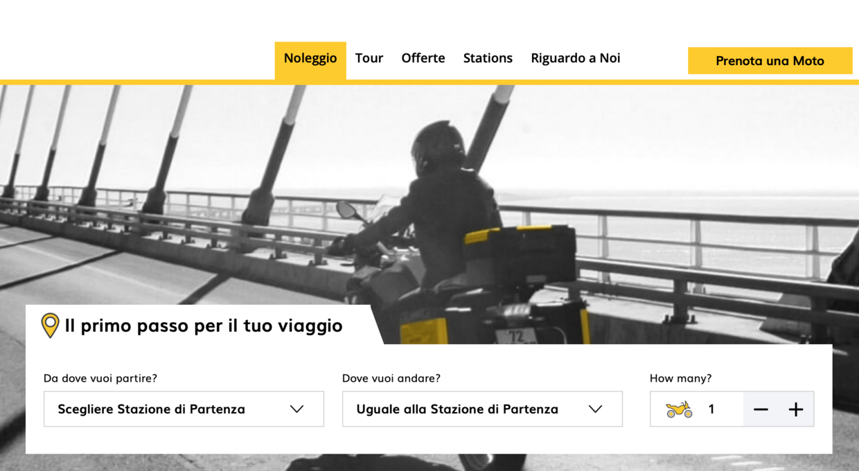
Task: Visit the 'Riguardo a Noi' page
Action: click(575, 59)
